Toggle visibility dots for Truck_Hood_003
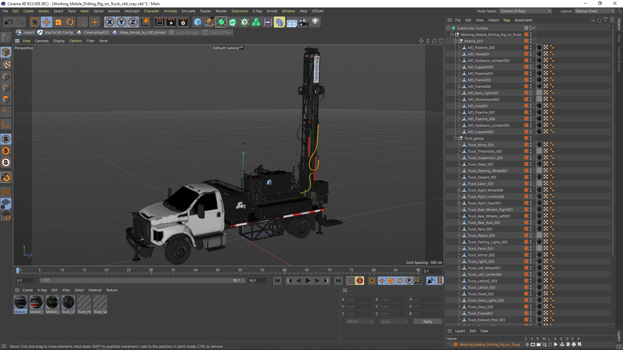Screen dimensions: 623x350 point(531,294)
